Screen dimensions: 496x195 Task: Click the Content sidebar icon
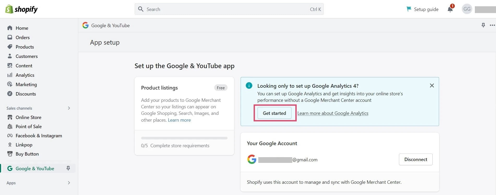(10, 66)
